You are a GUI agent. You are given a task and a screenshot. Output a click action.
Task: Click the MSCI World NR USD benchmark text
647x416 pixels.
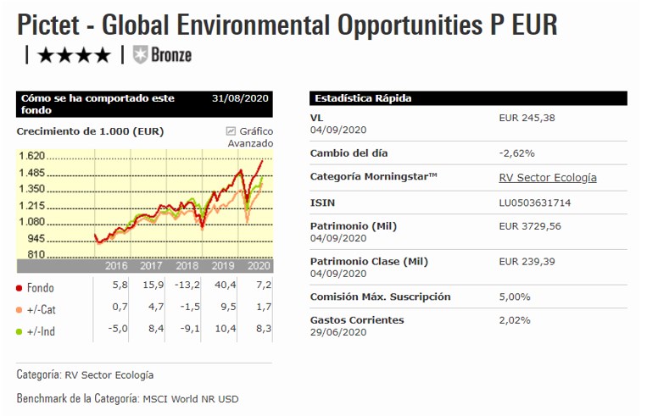pyautogui.click(x=201, y=398)
